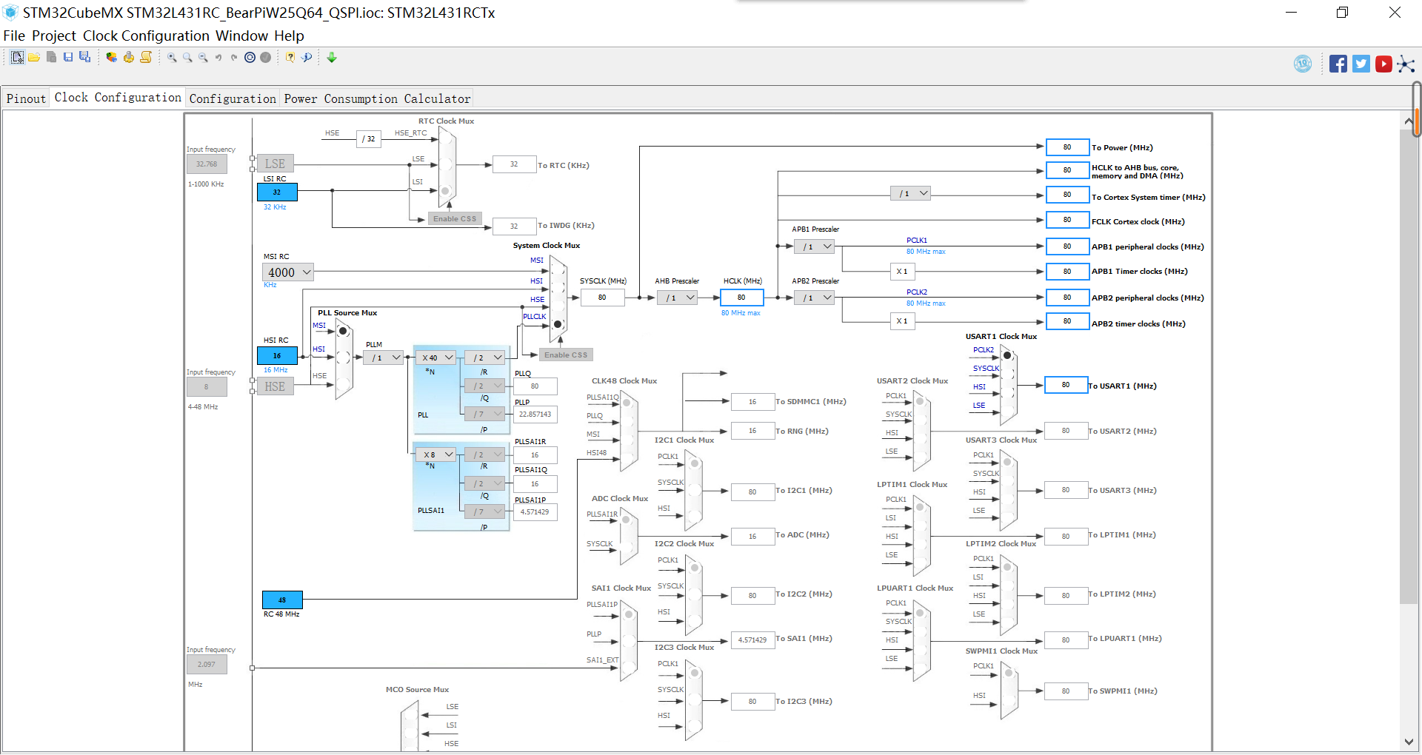The image size is (1422, 755).
Task: Zoom out of the clock diagram
Action: click(203, 57)
